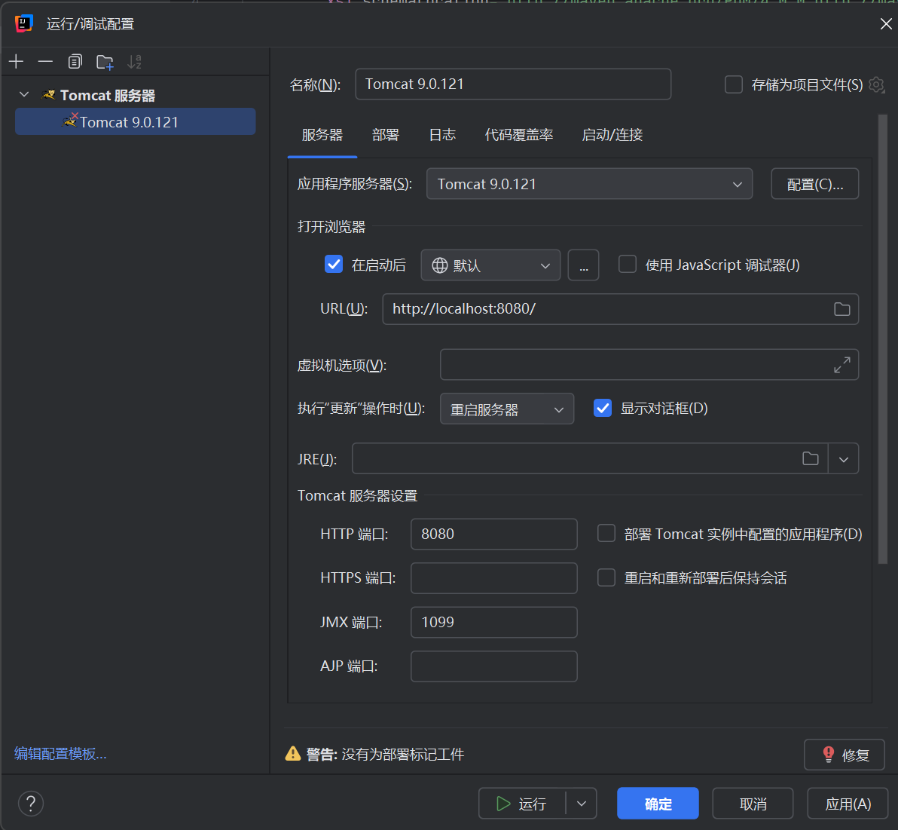Viewport: 898px width, 830px height.
Task: Open on-update action dropdown
Action: coord(507,409)
